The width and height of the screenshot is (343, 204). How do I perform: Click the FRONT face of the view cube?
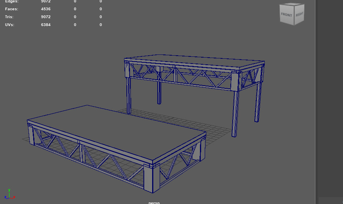coord(287,15)
